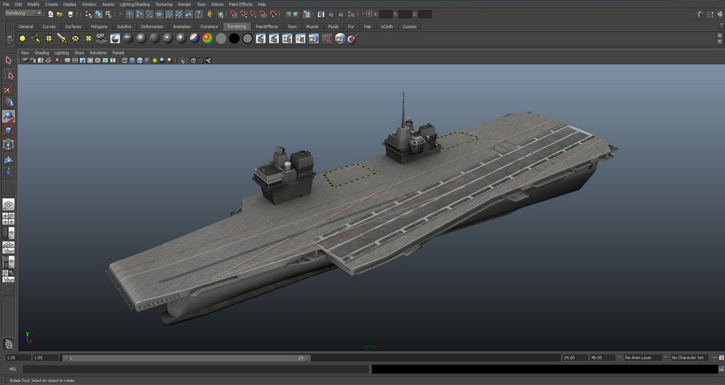Switch to the Polygons shelf tab
725x385 pixels.
point(99,27)
